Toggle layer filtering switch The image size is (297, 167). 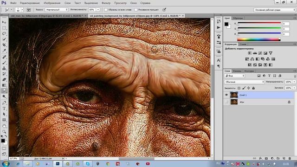pyautogui.click(x=295, y=76)
